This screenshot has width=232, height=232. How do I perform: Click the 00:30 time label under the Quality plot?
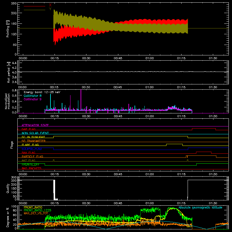(x=86, y=203)
